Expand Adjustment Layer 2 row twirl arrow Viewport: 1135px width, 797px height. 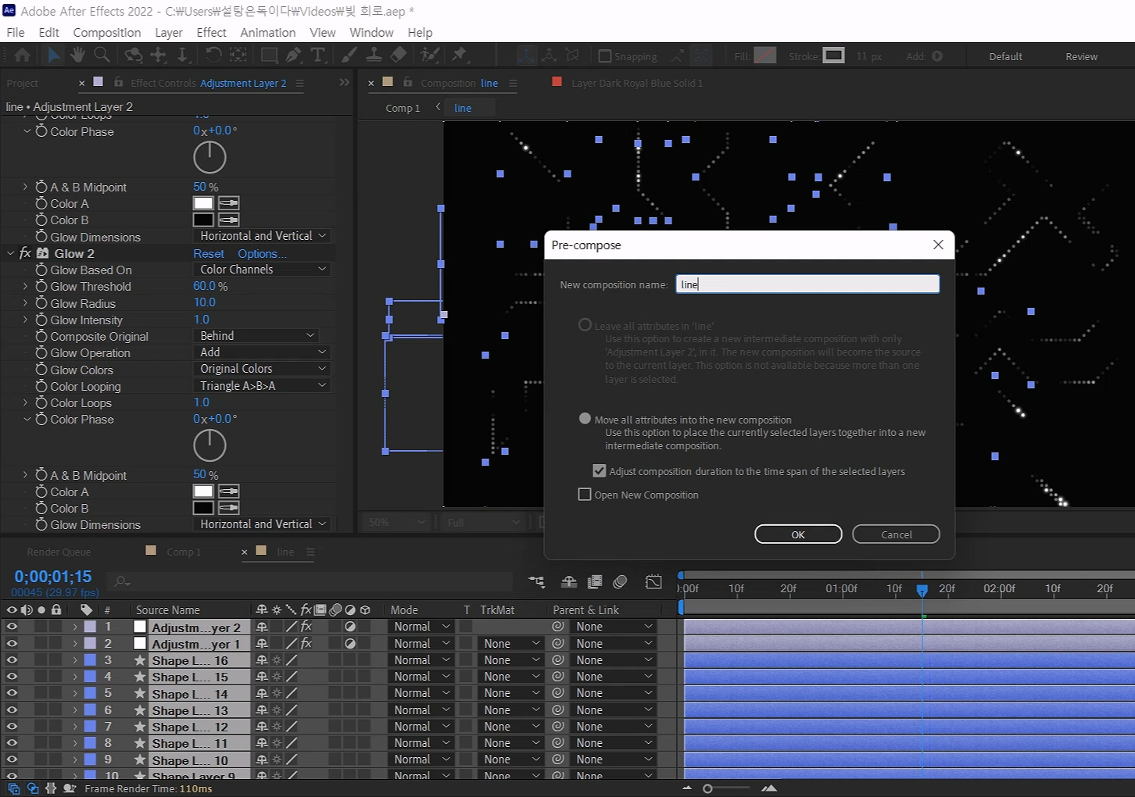[x=75, y=627]
